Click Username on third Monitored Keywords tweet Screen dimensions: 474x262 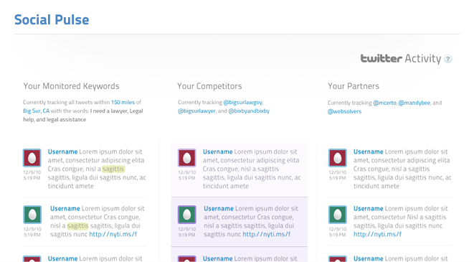click(x=62, y=258)
